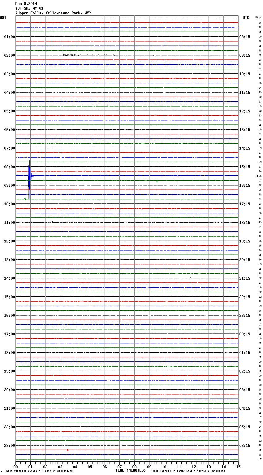The image size is (263, 475).
Task: Click the UTC time label "15:15"
Action: tap(245, 167)
